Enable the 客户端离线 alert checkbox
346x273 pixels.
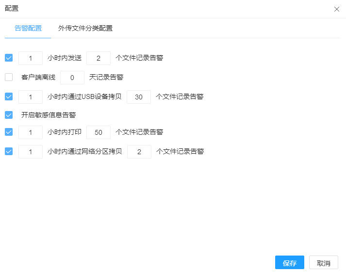9,77
